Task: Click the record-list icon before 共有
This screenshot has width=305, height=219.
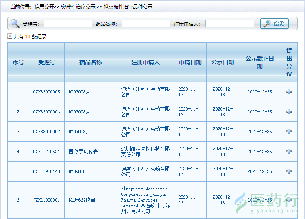Action: click(10, 36)
